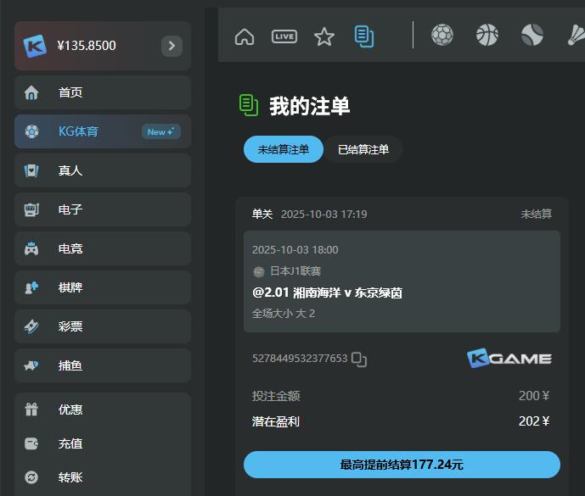
Task: Open 彩票 lottery menu
Action: pos(103,326)
